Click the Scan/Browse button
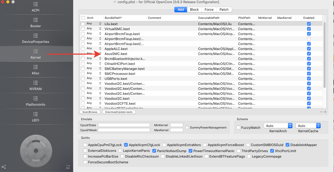Screen dimensions: 334x172 (90, 112)
